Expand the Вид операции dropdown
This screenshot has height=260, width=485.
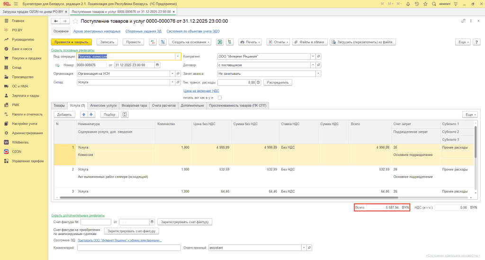178,56
